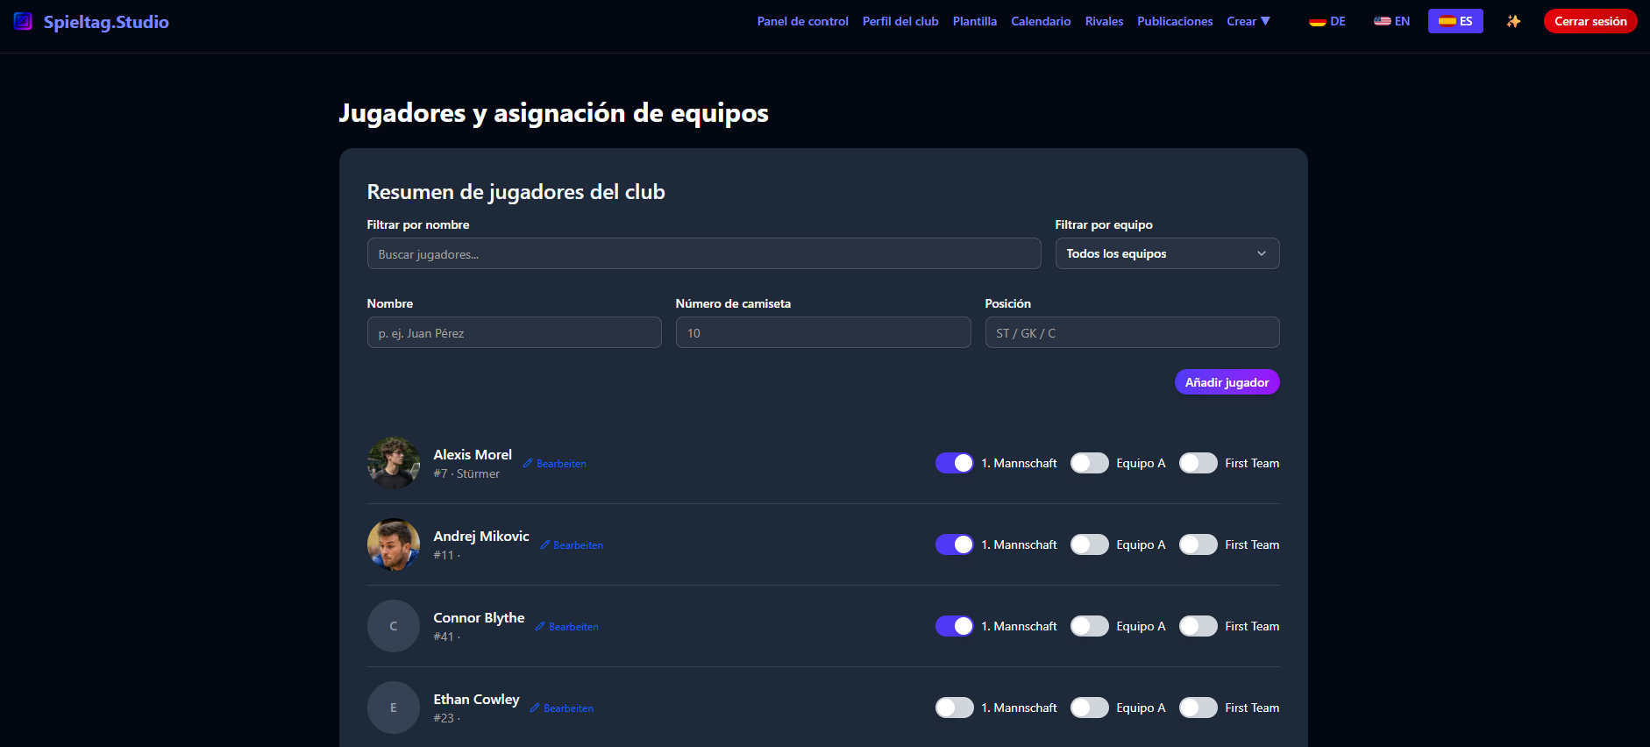Image resolution: width=1650 pixels, height=747 pixels.
Task: Enable Equipo A for Ethan Cowley
Action: (1090, 708)
